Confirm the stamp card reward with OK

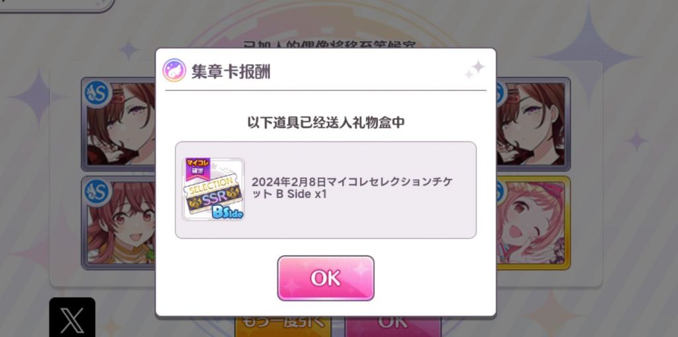(326, 278)
